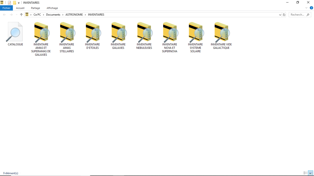This screenshot has width=314, height=176.
Task: Click the INVENTAIRE NOVA ET SUPERNOVA name label
Action: point(170,48)
